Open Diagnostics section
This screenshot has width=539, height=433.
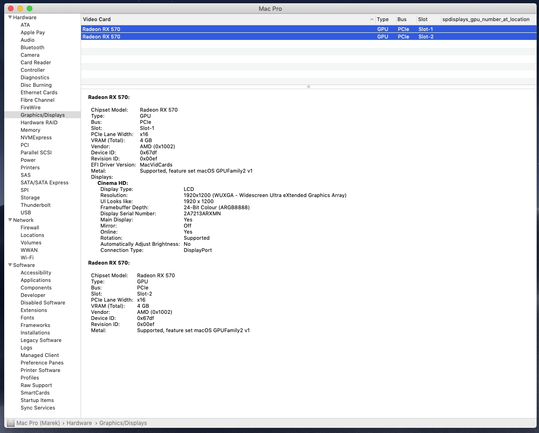click(35, 77)
